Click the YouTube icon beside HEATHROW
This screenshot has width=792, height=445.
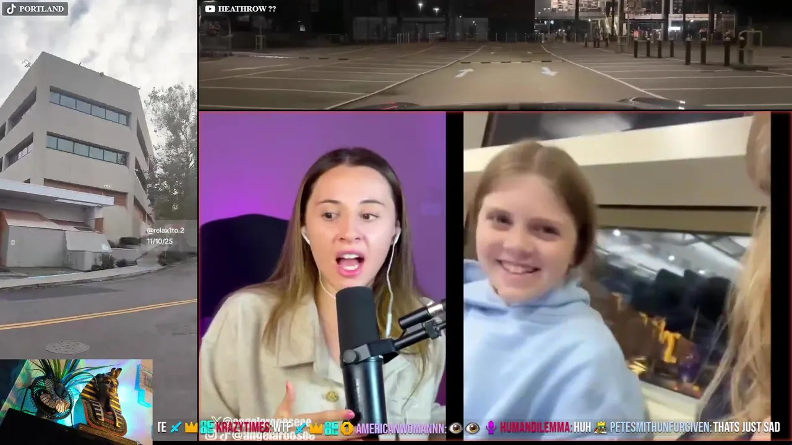[x=210, y=9]
